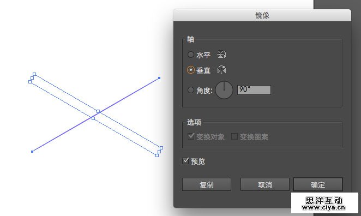Select the line's lower-left filled anchor point
The width and height of the screenshot is (361, 216).
tap(32, 152)
